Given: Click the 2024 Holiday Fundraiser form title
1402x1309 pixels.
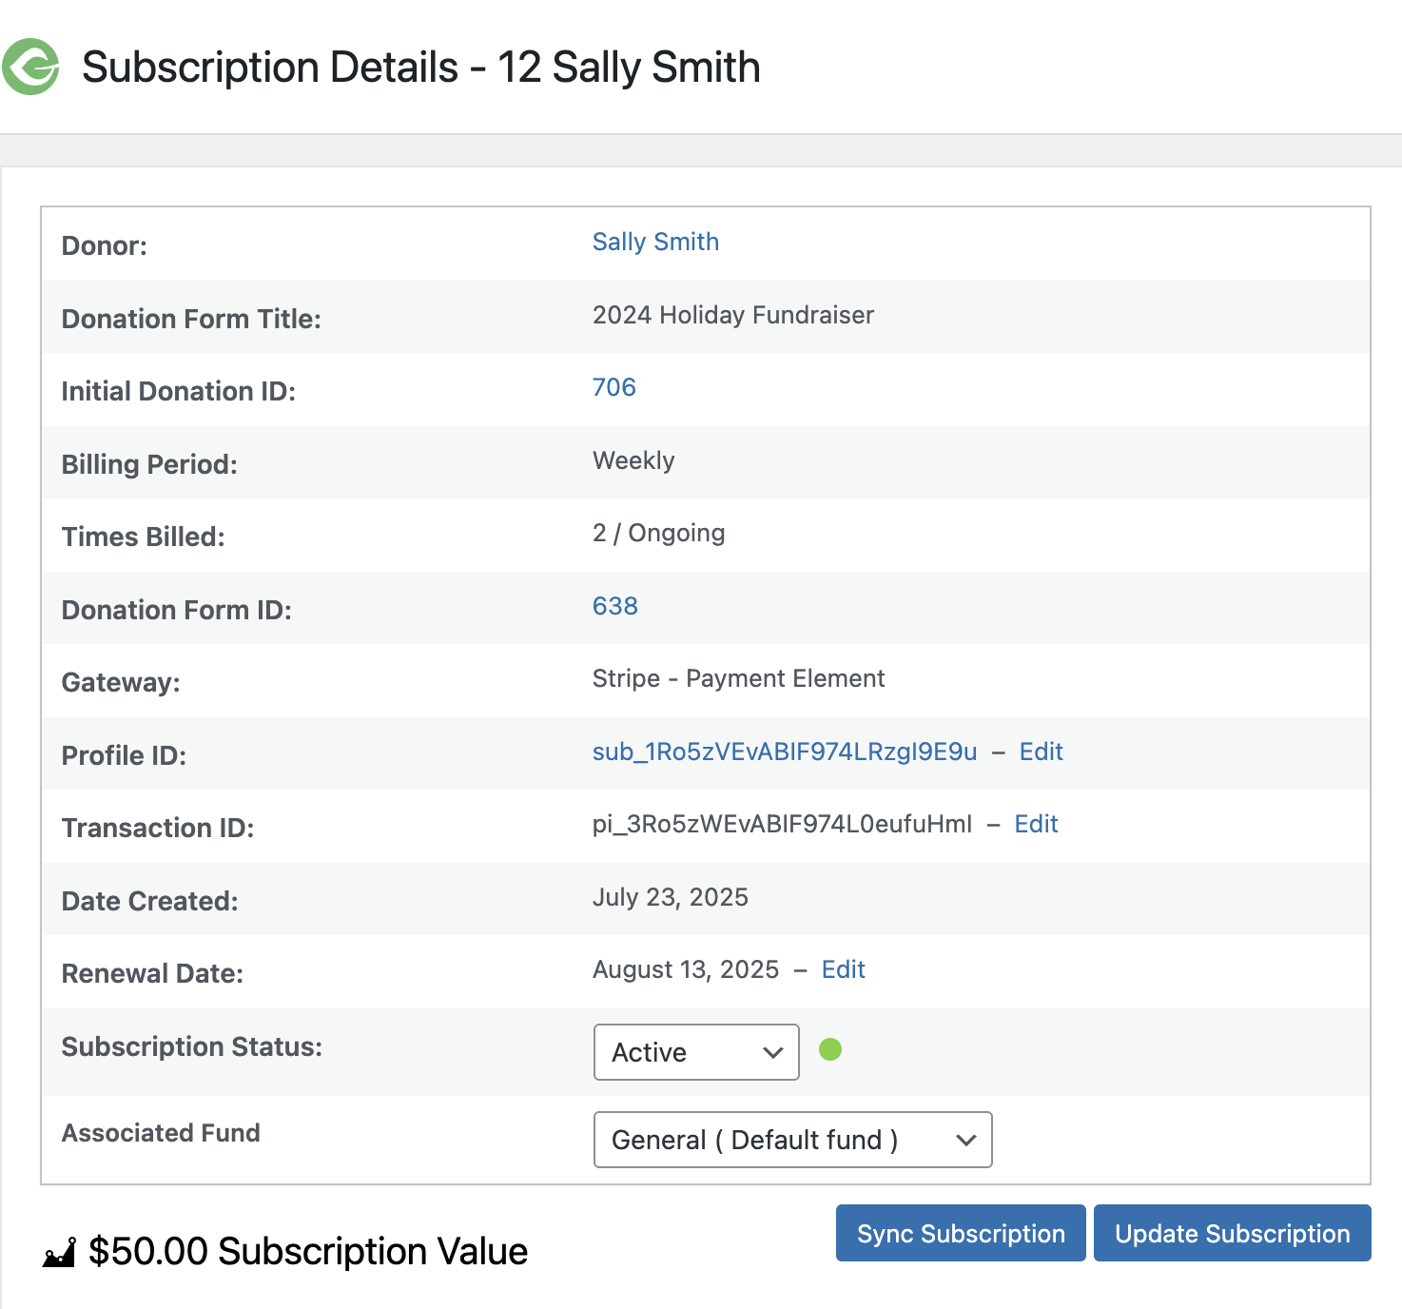Looking at the screenshot, I should pos(732,315).
